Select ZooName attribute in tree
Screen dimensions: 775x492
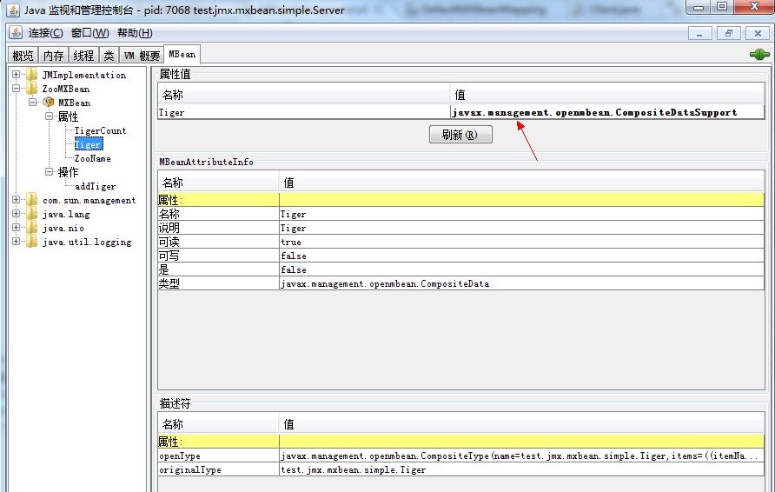pos(92,158)
